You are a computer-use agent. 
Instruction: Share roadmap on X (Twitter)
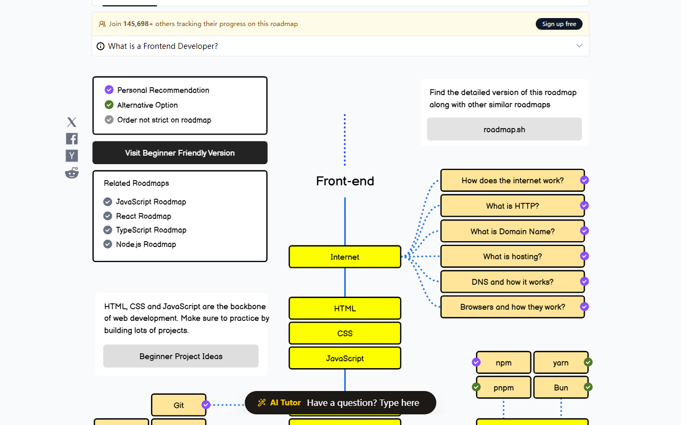point(72,122)
